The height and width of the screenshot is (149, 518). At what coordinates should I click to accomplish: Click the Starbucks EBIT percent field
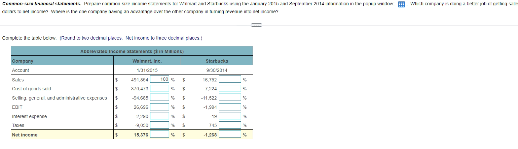pos(230,107)
